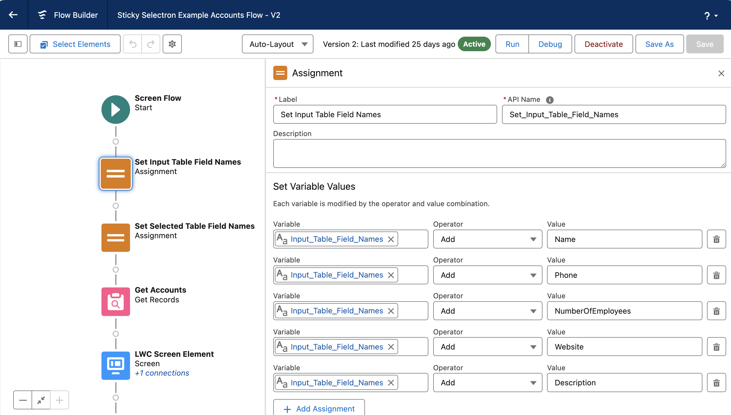Click inside the Description text area
Viewport: 731px width, 415px height.
click(x=499, y=153)
